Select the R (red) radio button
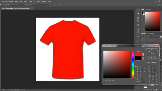Screen dimensions: 162x91 [136, 74]
